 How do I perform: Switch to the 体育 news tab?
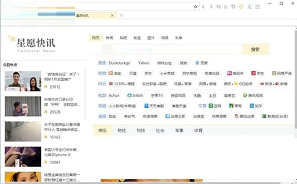[x=198, y=131]
